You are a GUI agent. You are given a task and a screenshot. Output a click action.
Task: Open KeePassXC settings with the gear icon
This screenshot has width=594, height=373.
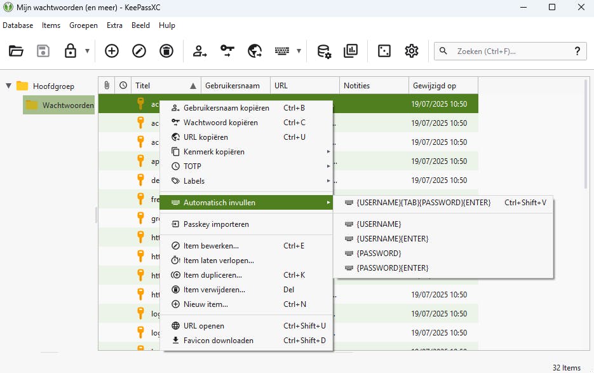click(x=411, y=51)
